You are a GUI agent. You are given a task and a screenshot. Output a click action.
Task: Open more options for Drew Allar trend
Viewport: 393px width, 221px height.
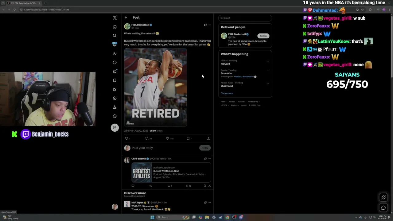(268, 71)
